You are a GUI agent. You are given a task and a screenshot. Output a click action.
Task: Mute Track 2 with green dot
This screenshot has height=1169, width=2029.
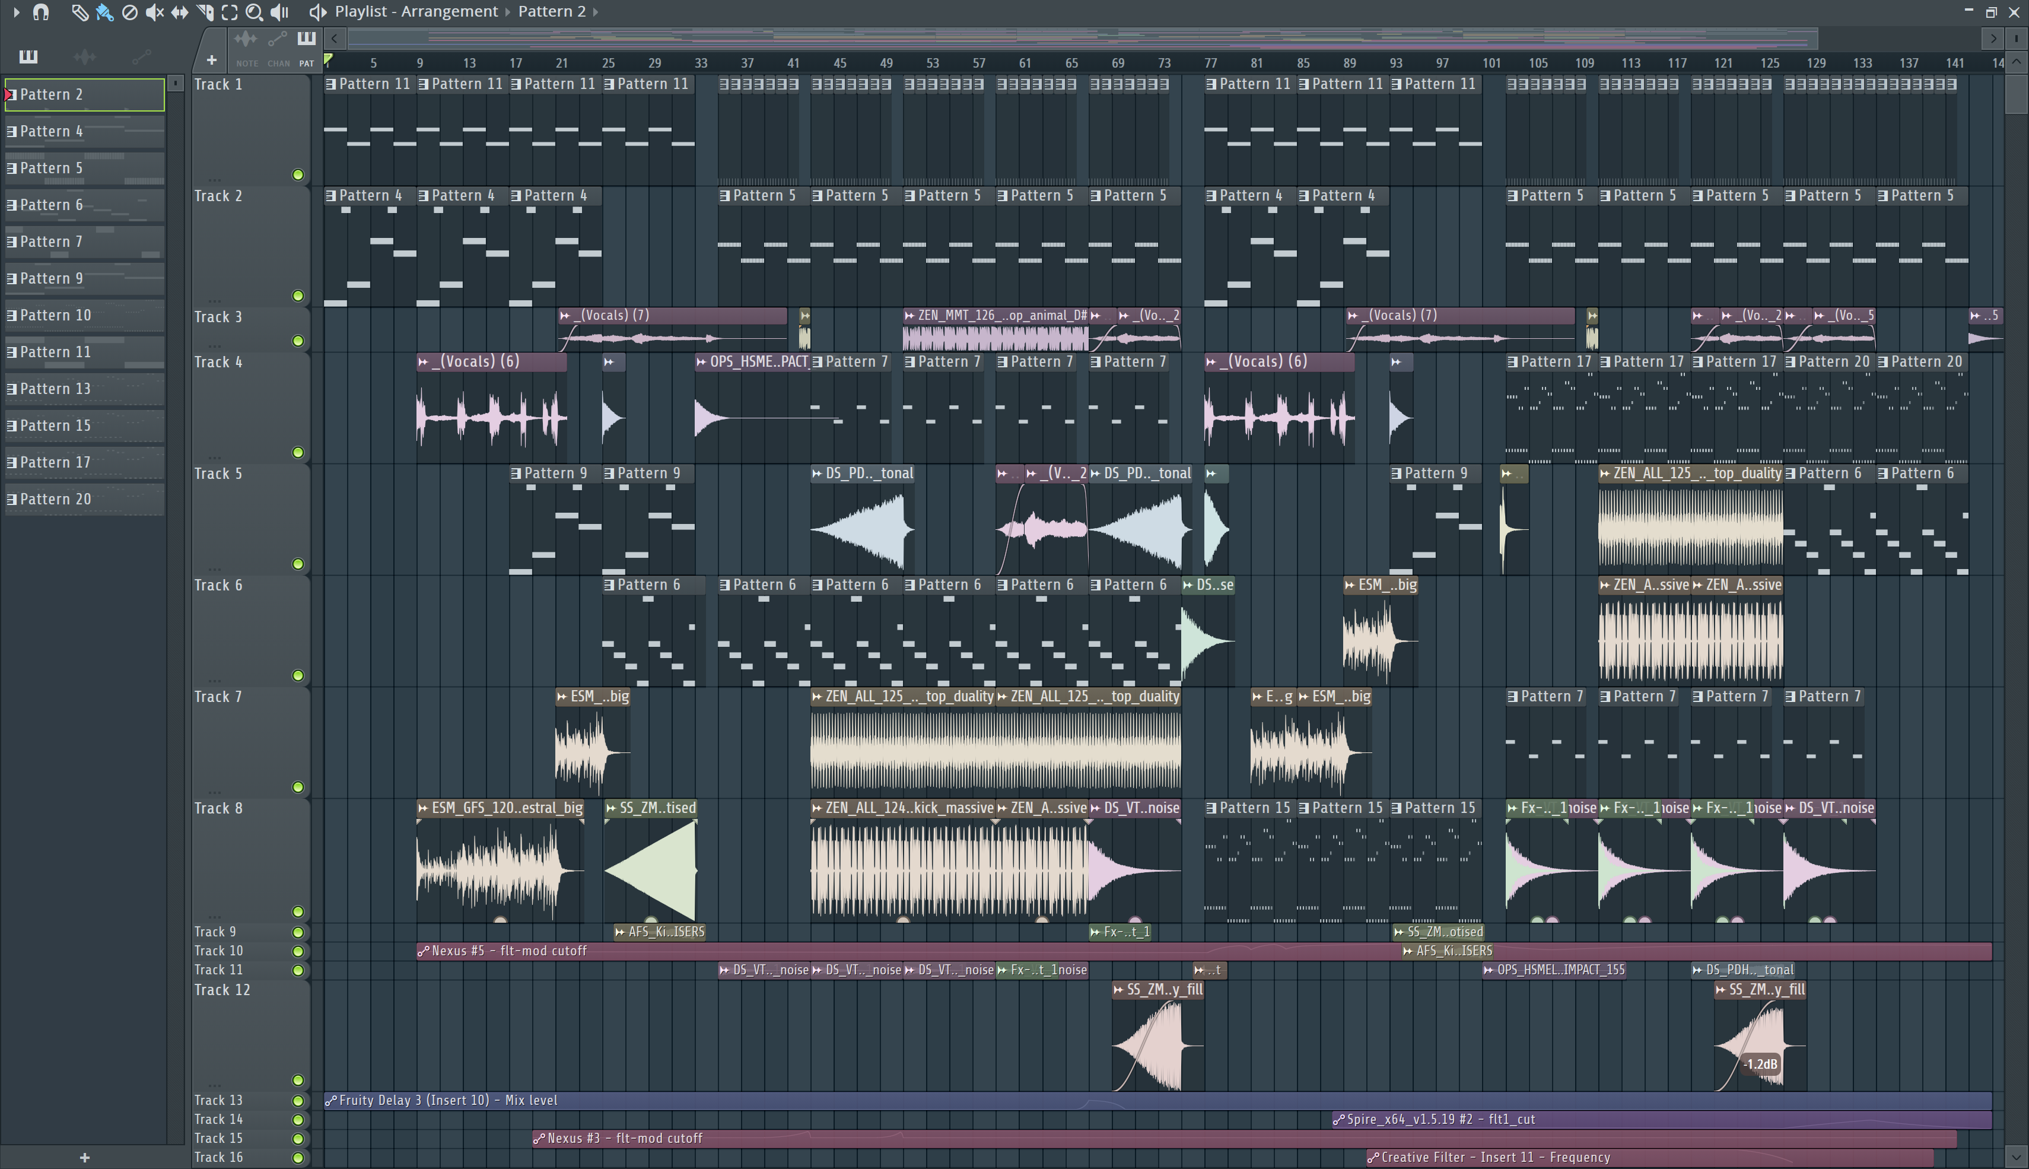coord(298,296)
